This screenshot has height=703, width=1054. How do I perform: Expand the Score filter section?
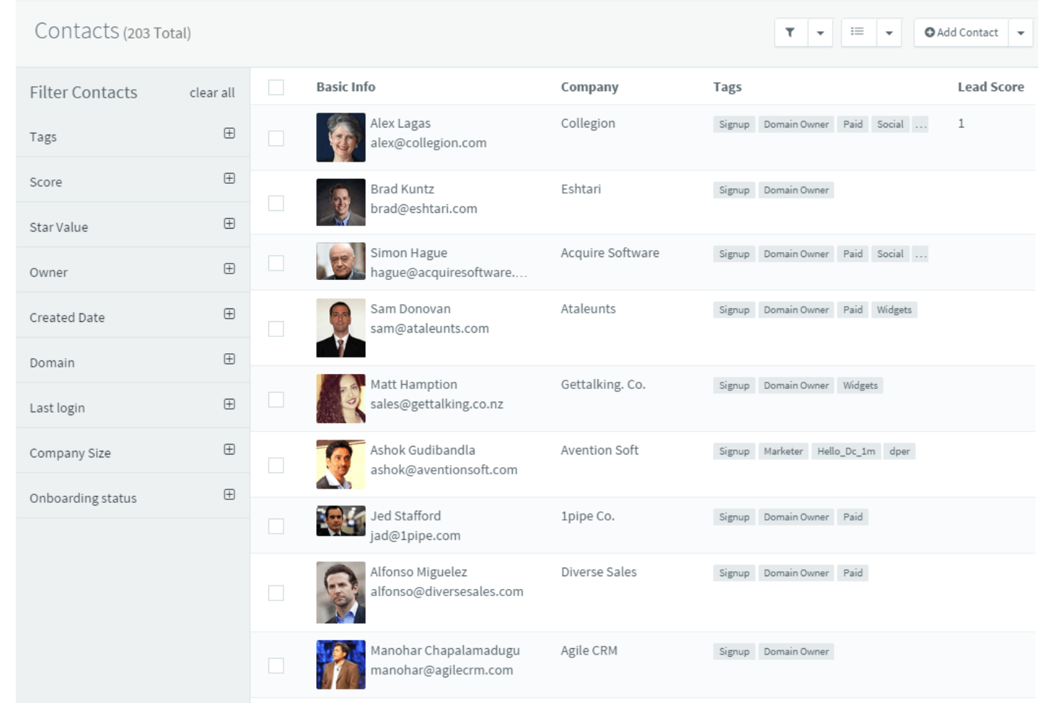pyautogui.click(x=229, y=179)
